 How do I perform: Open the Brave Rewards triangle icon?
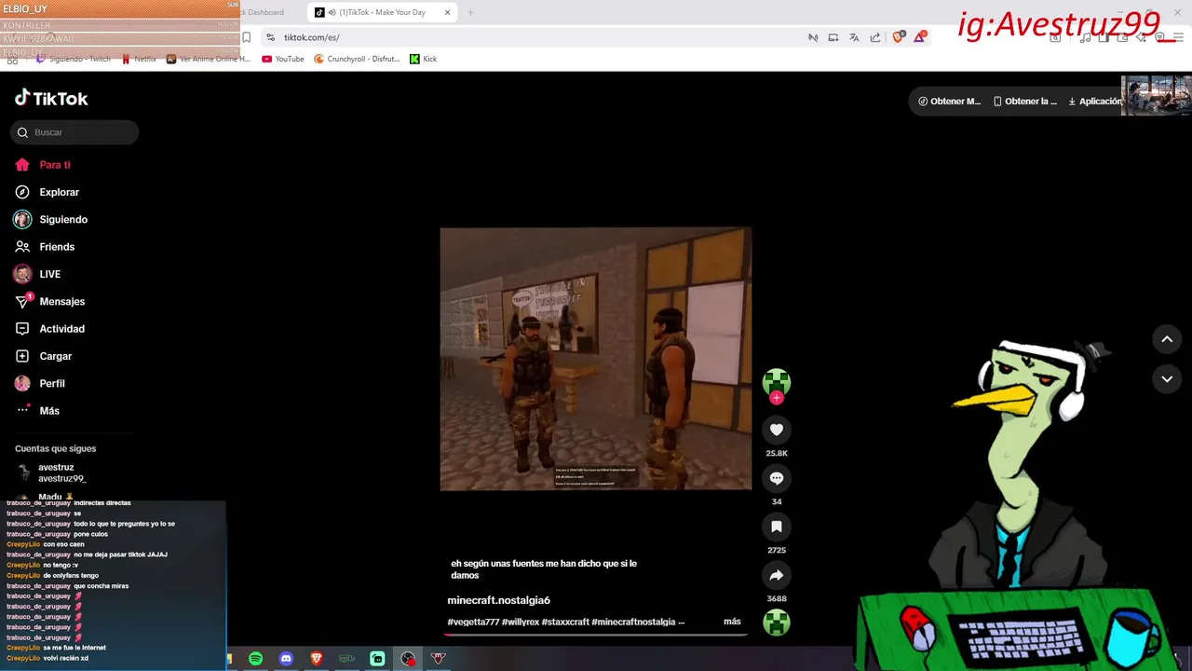[920, 37]
